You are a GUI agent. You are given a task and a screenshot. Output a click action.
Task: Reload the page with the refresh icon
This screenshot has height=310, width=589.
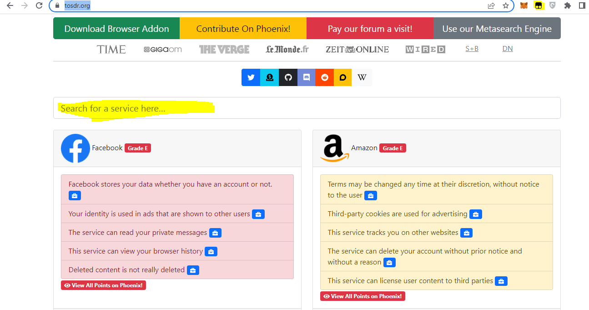[x=39, y=5]
